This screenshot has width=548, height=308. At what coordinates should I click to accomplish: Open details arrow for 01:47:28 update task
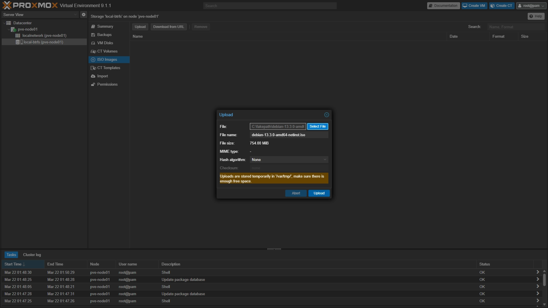[x=538, y=294]
